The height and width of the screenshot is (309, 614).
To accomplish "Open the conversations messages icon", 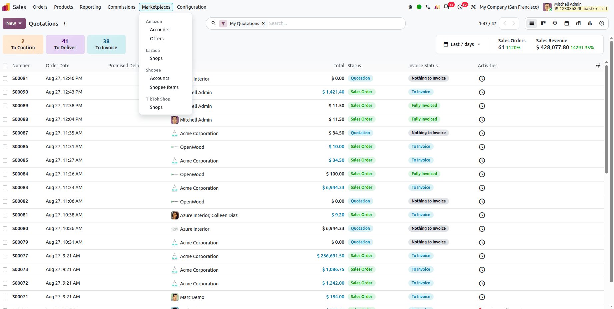I will tap(447, 7).
